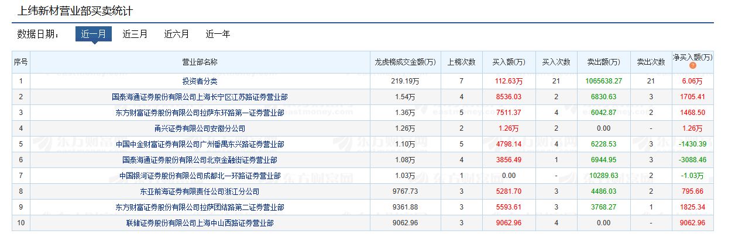This screenshot has height=241, width=735.
Task: Open 国泰海通证券北京金融街证券营业部 link
Action: tap(200, 160)
